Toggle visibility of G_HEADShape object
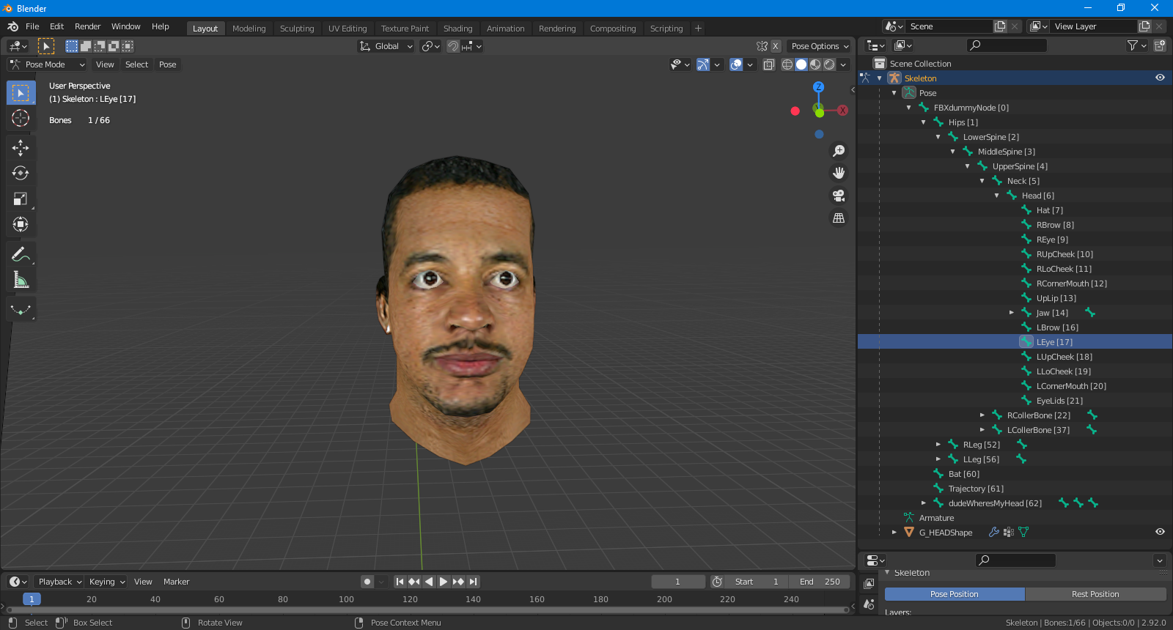This screenshot has height=630, width=1173. pos(1160,532)
